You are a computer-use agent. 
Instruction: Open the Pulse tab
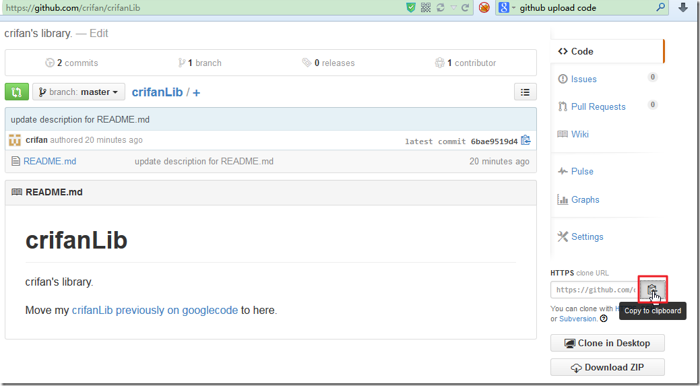(582, 171)
